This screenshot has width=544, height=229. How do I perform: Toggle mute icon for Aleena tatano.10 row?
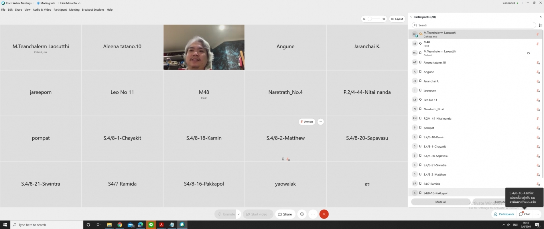[538, 63]
